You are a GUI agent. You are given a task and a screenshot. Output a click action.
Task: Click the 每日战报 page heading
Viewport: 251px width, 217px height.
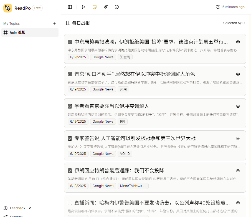pos(81,23)
